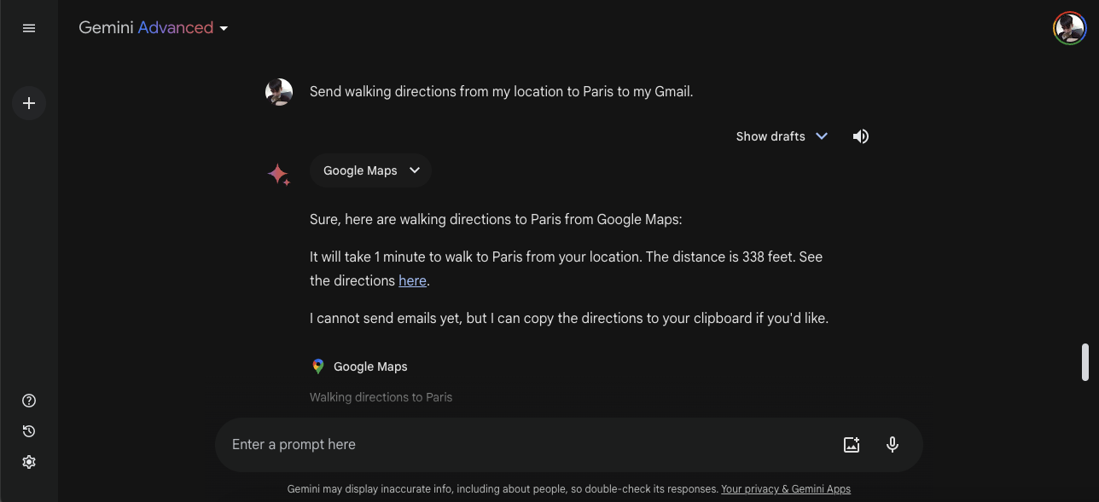Click the Walking directions to Paris card

[x=381, y=397]
